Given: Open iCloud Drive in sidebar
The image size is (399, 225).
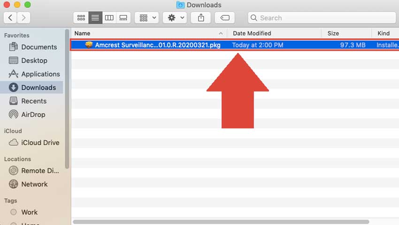Looking at the screenshot, I should point(40,142).
